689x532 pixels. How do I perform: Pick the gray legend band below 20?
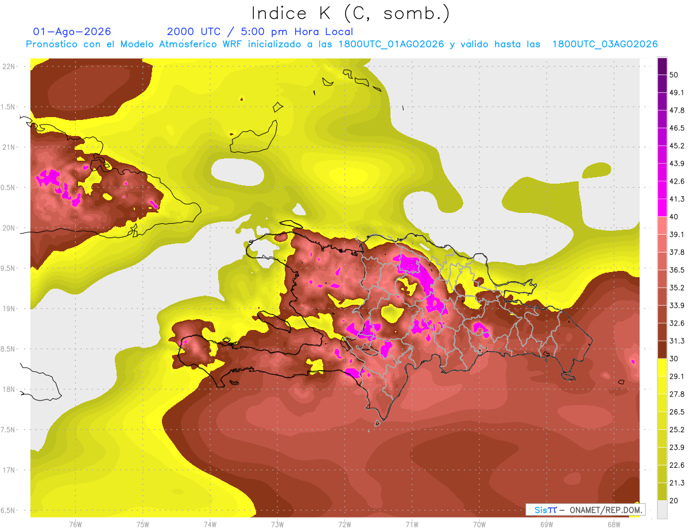tap(662, 510)
